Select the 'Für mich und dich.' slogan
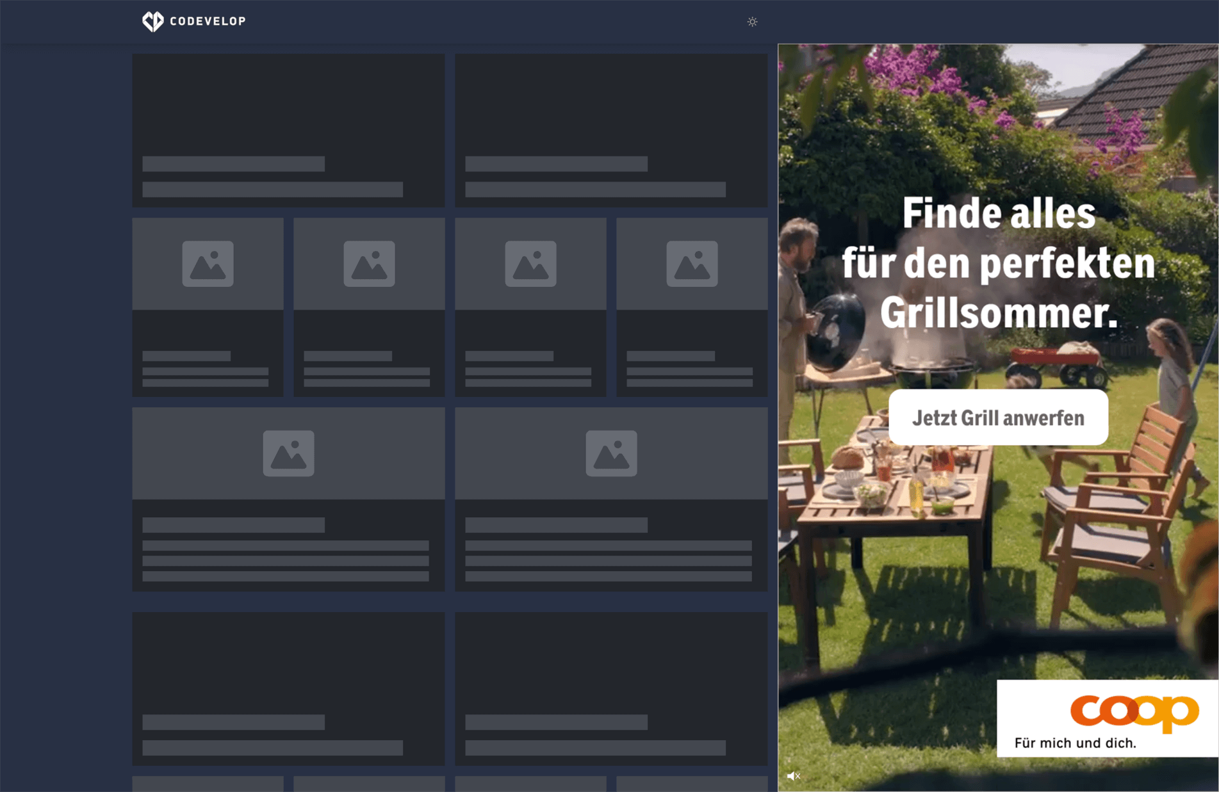This screenshot has width=1219, height=792. click(x=1075, y=743)
